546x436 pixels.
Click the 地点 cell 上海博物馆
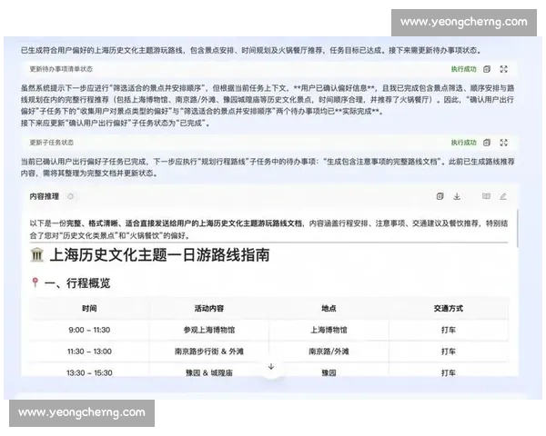tap(329, 330)
